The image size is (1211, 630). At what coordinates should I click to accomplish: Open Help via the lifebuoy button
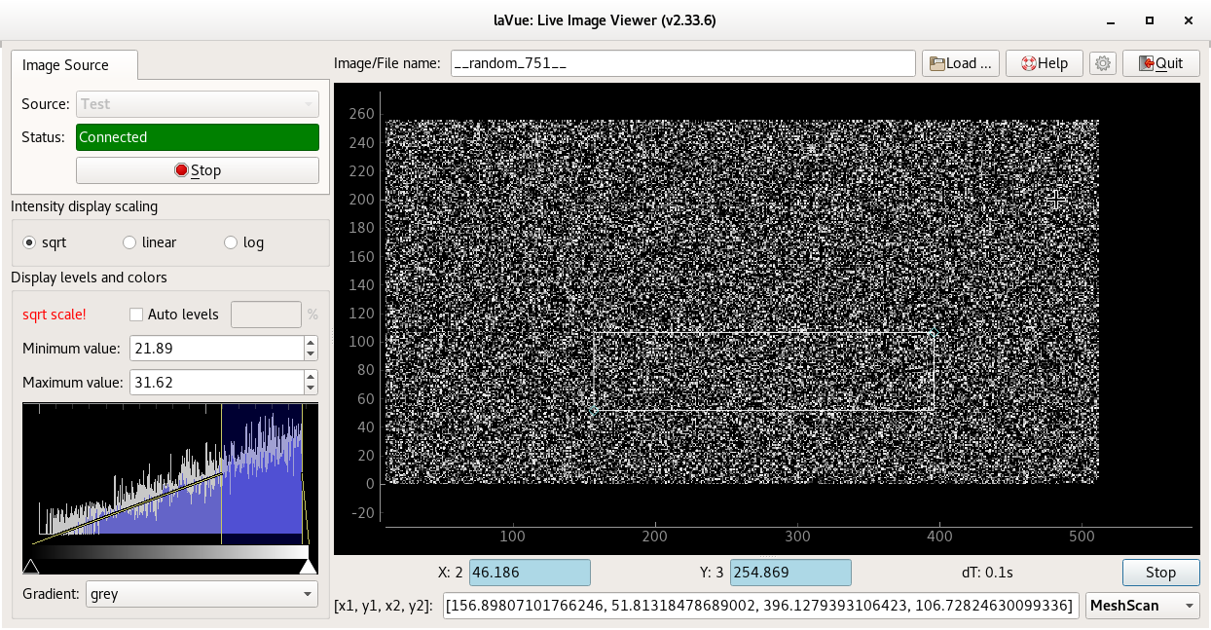point(1044,63)
